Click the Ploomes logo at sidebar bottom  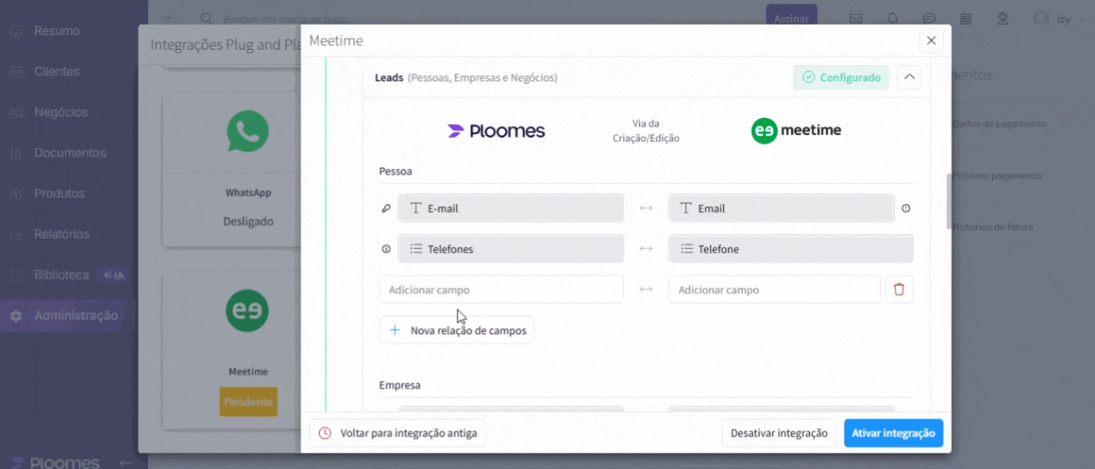click(56, 462)
